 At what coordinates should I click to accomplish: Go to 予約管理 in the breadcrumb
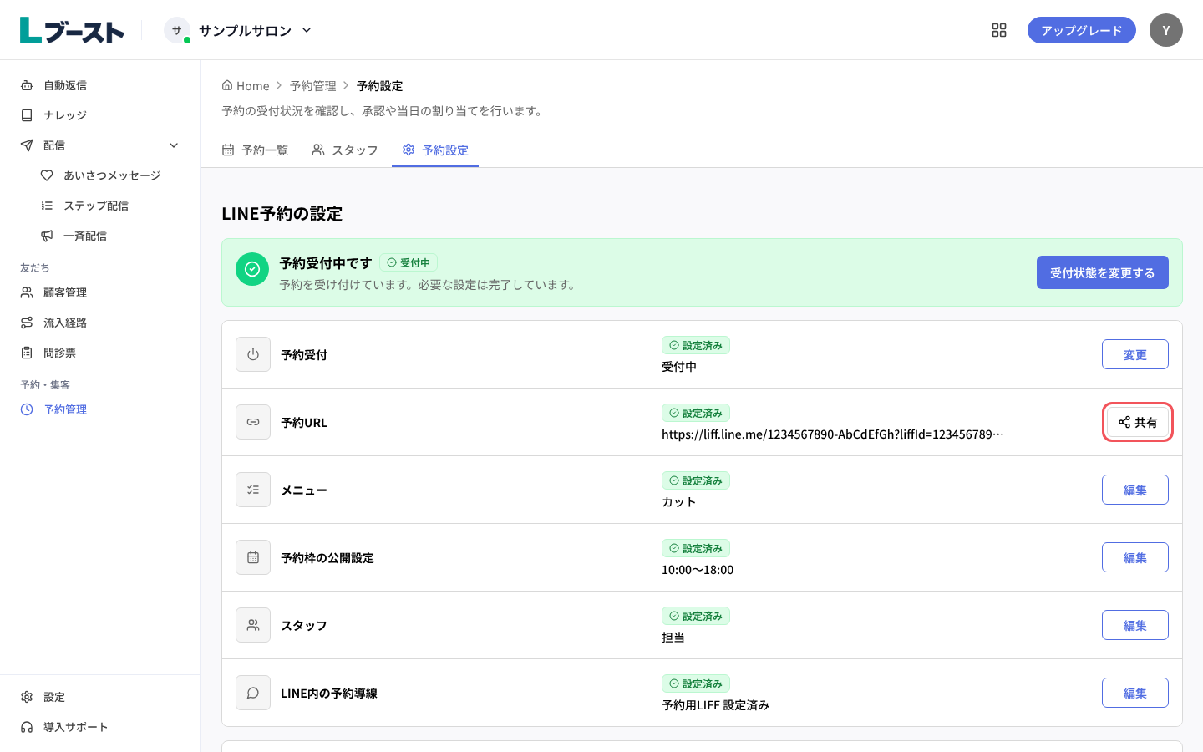pos(312,86)
